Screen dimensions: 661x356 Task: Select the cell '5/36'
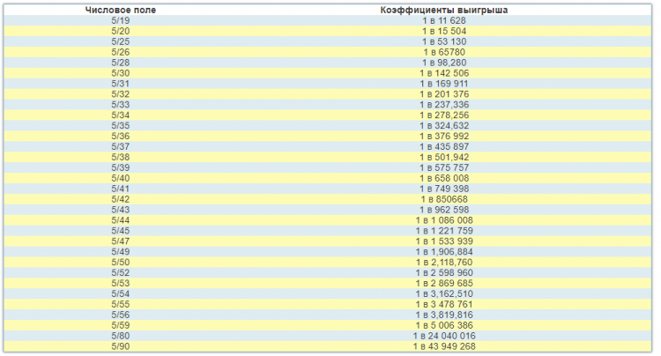[121, 137]
